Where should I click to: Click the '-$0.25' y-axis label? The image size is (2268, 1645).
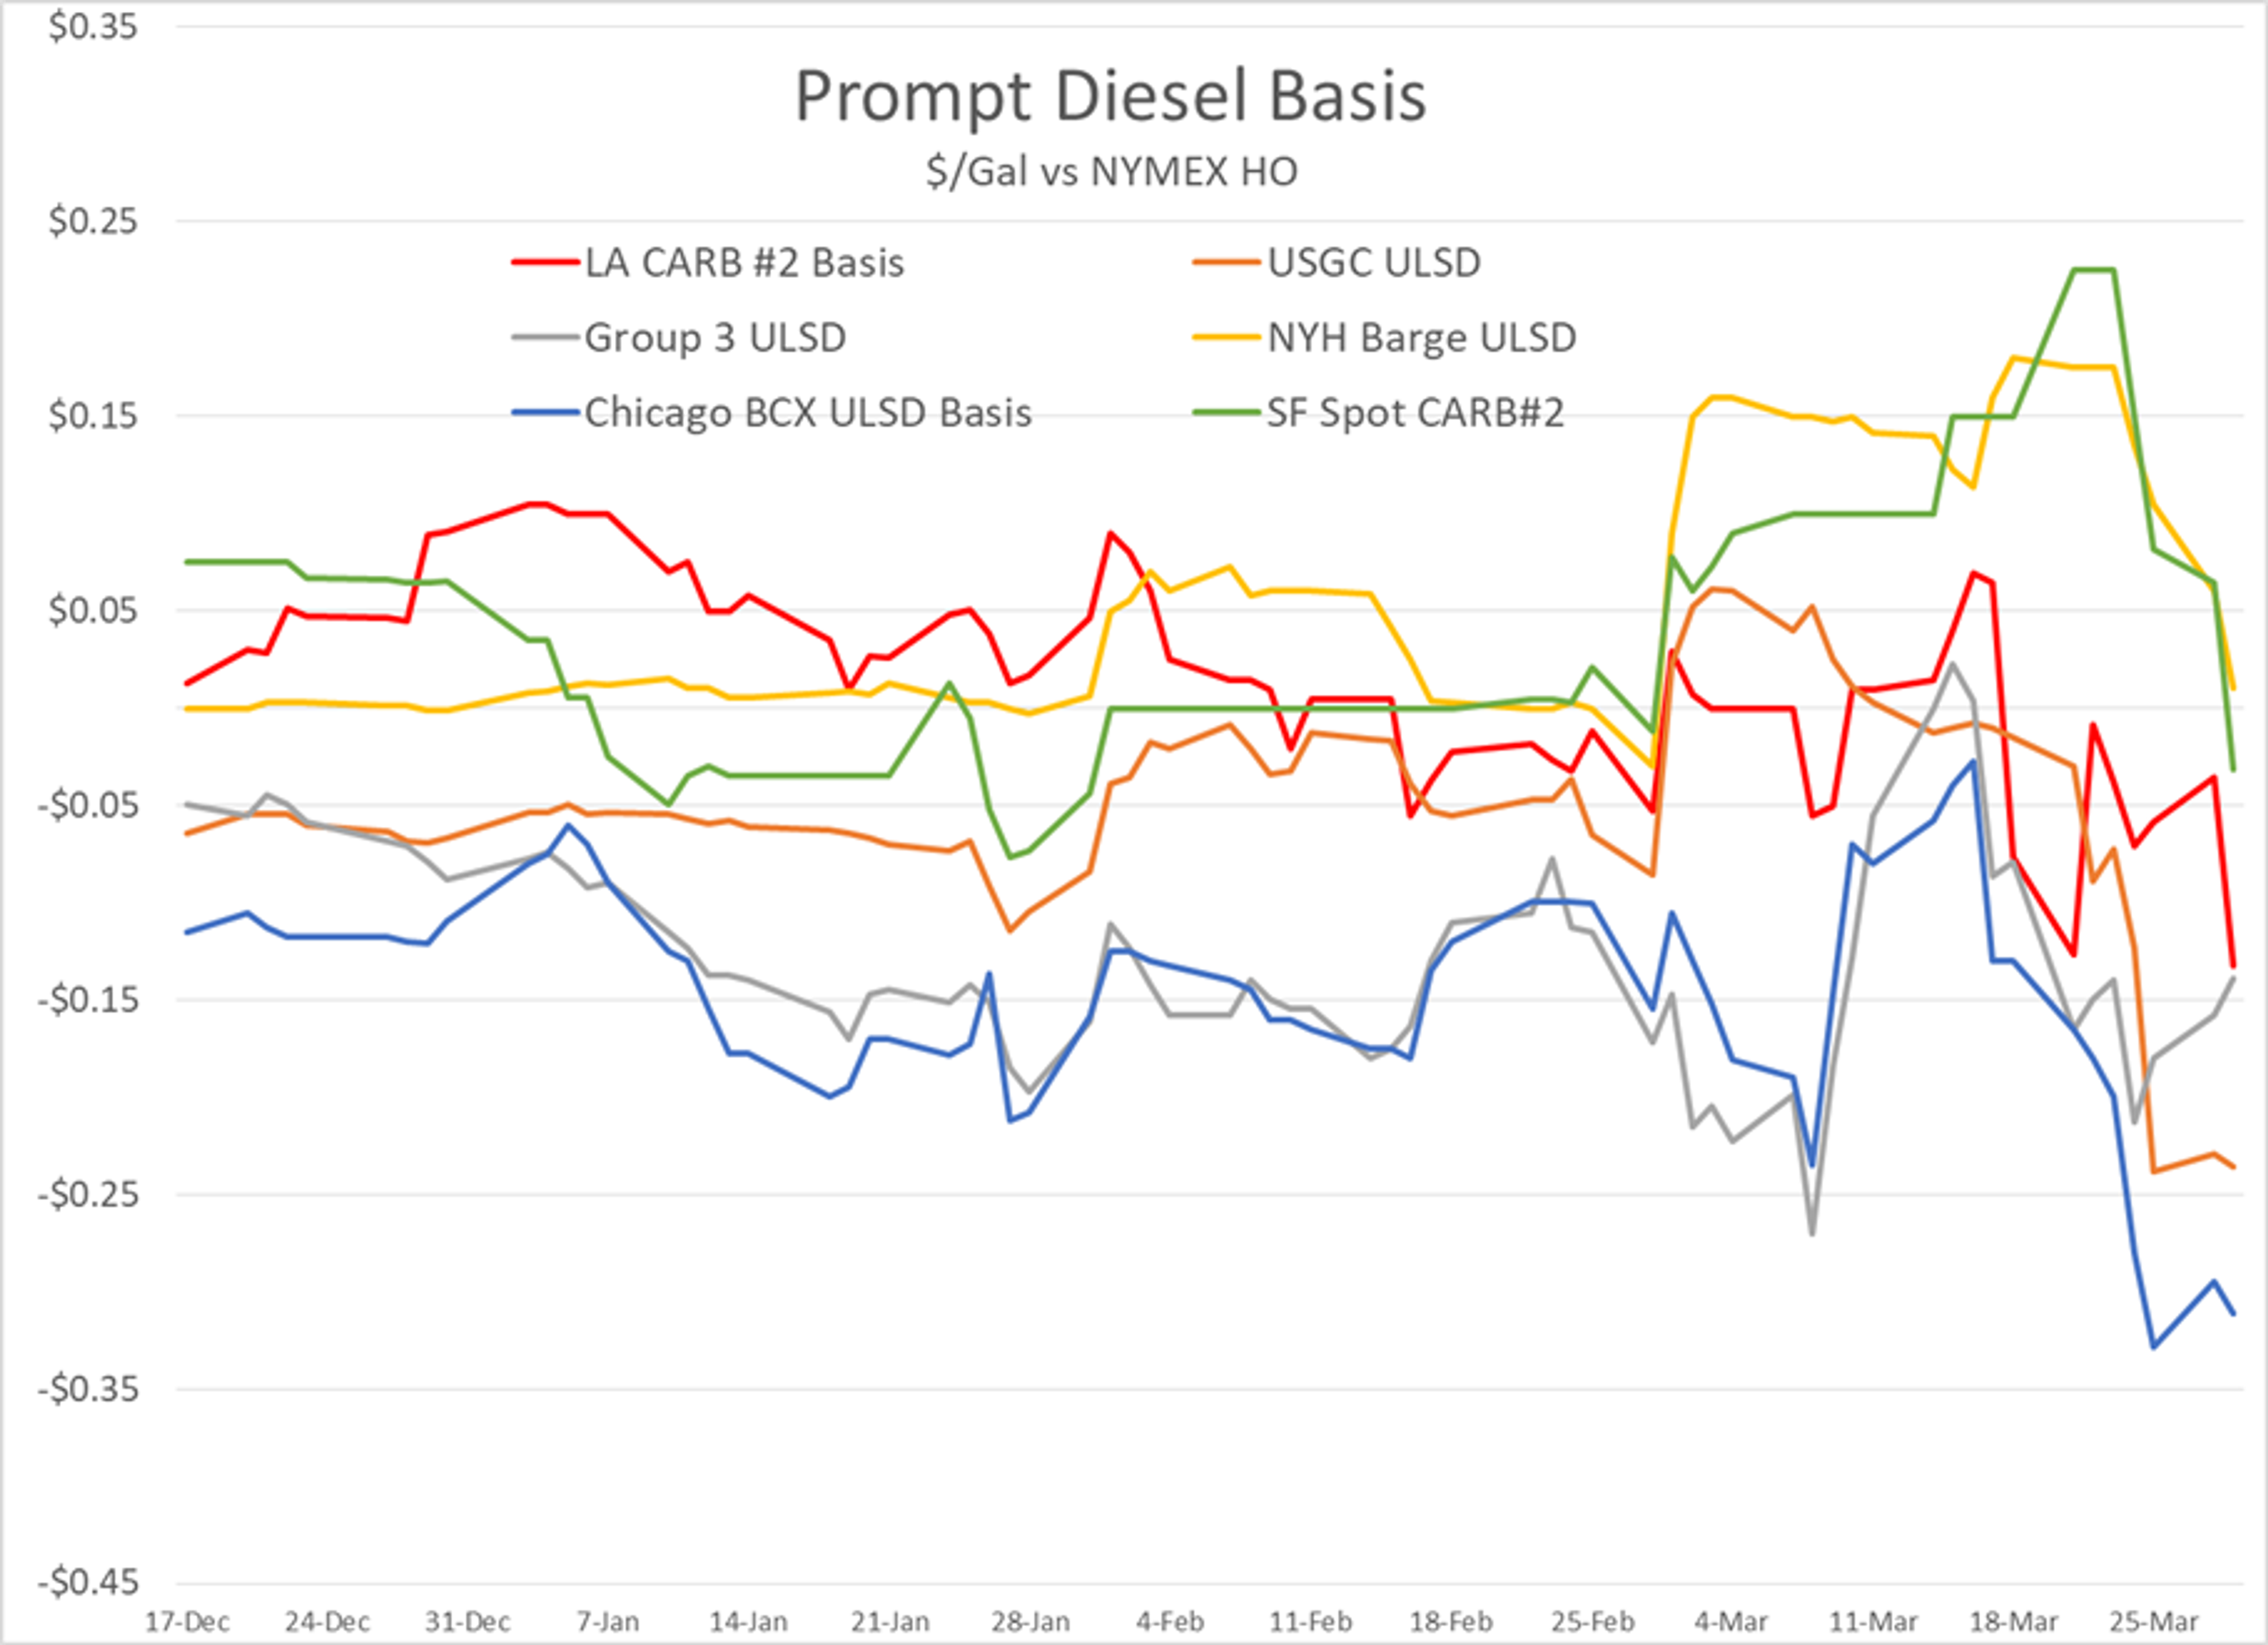[x=87, y=1194]
